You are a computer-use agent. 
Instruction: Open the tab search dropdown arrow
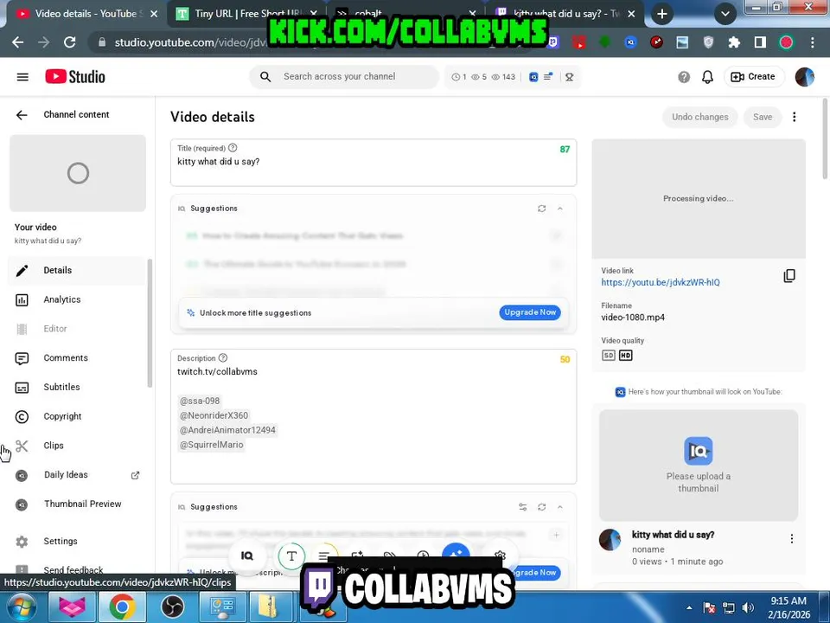[725, 15]
